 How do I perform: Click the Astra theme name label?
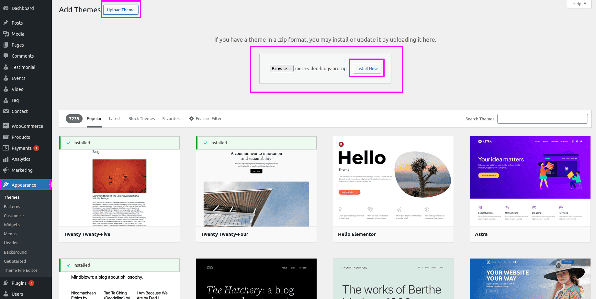tap(481, 234)
